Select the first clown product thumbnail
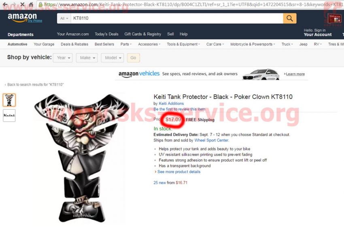 point(9,100)
